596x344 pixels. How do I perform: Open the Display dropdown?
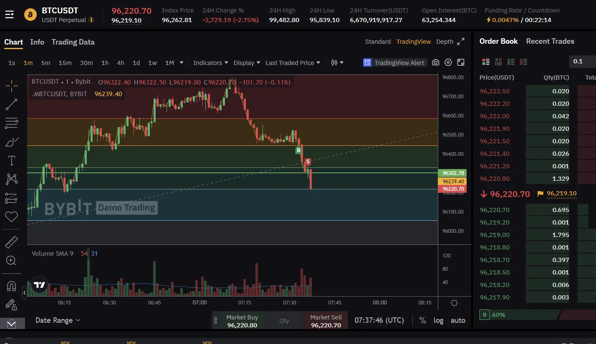[x=247, y=63]
